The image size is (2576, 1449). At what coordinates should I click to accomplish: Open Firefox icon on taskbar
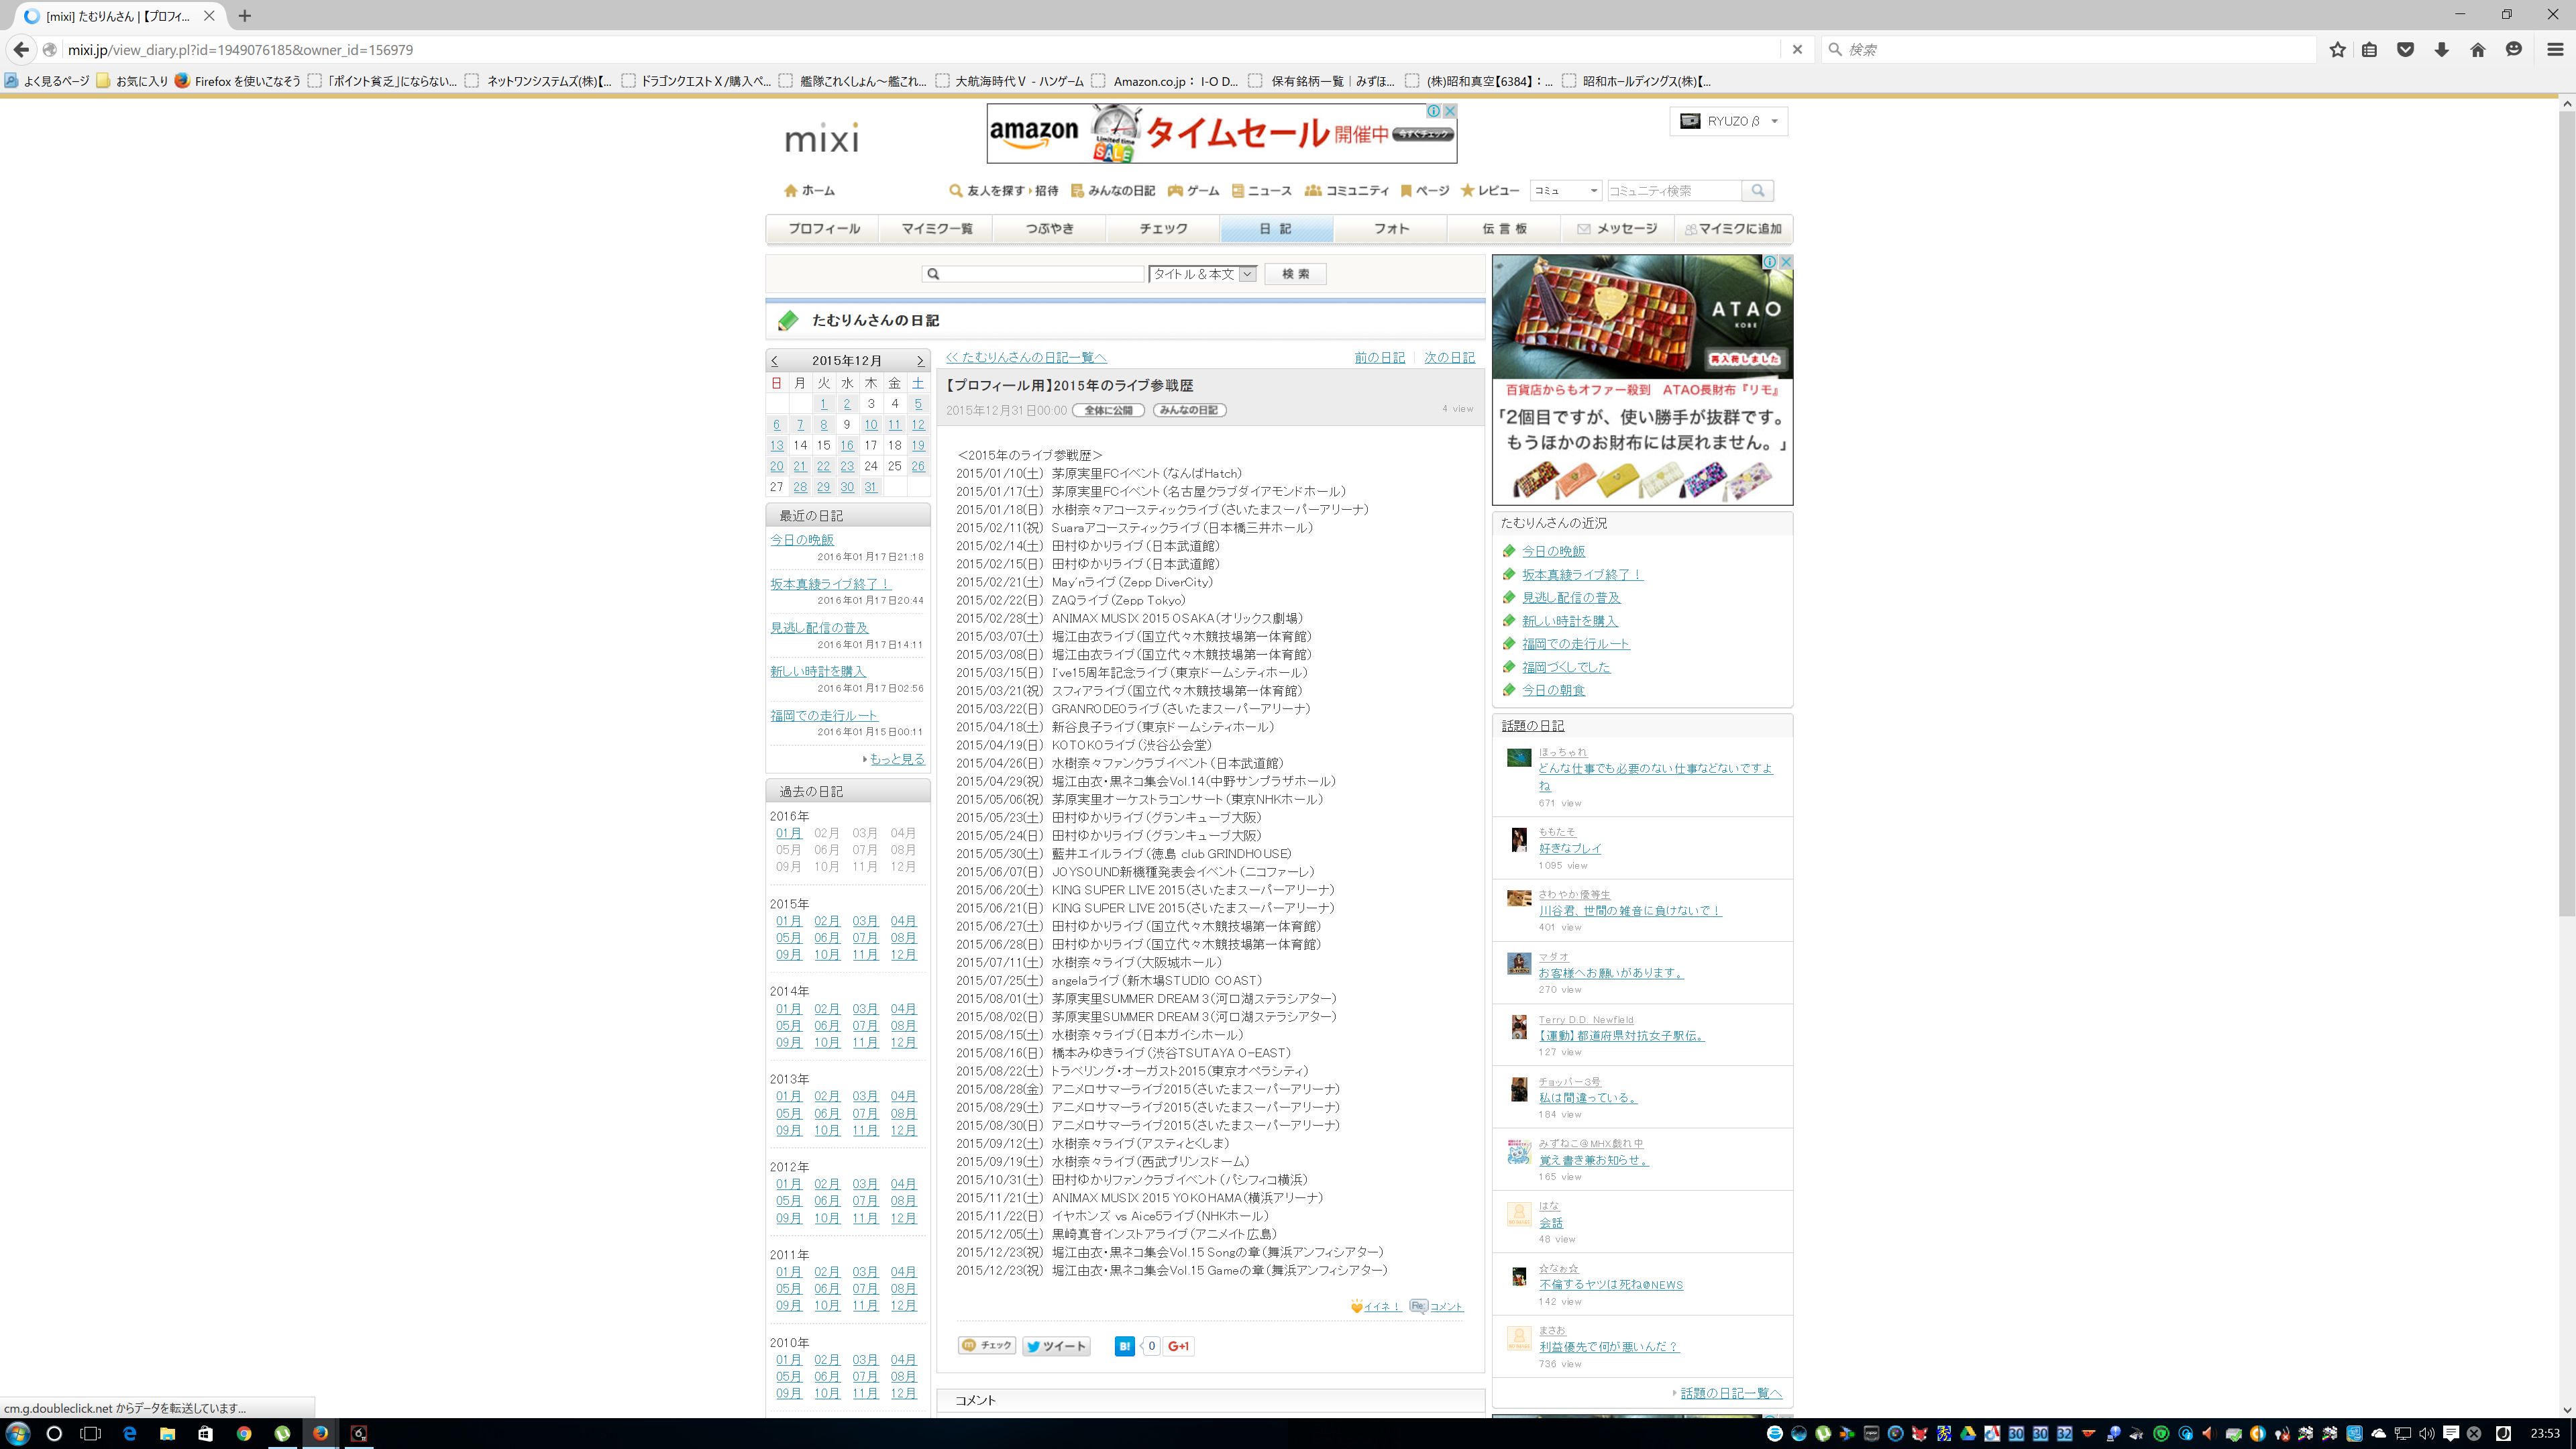click(319, 1433)
